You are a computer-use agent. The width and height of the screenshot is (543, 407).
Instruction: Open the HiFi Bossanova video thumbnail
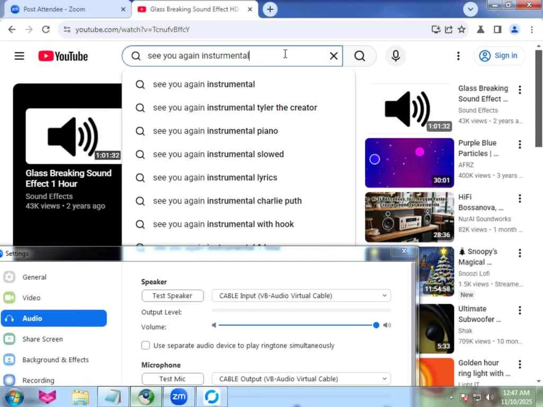tap(409, 217)
